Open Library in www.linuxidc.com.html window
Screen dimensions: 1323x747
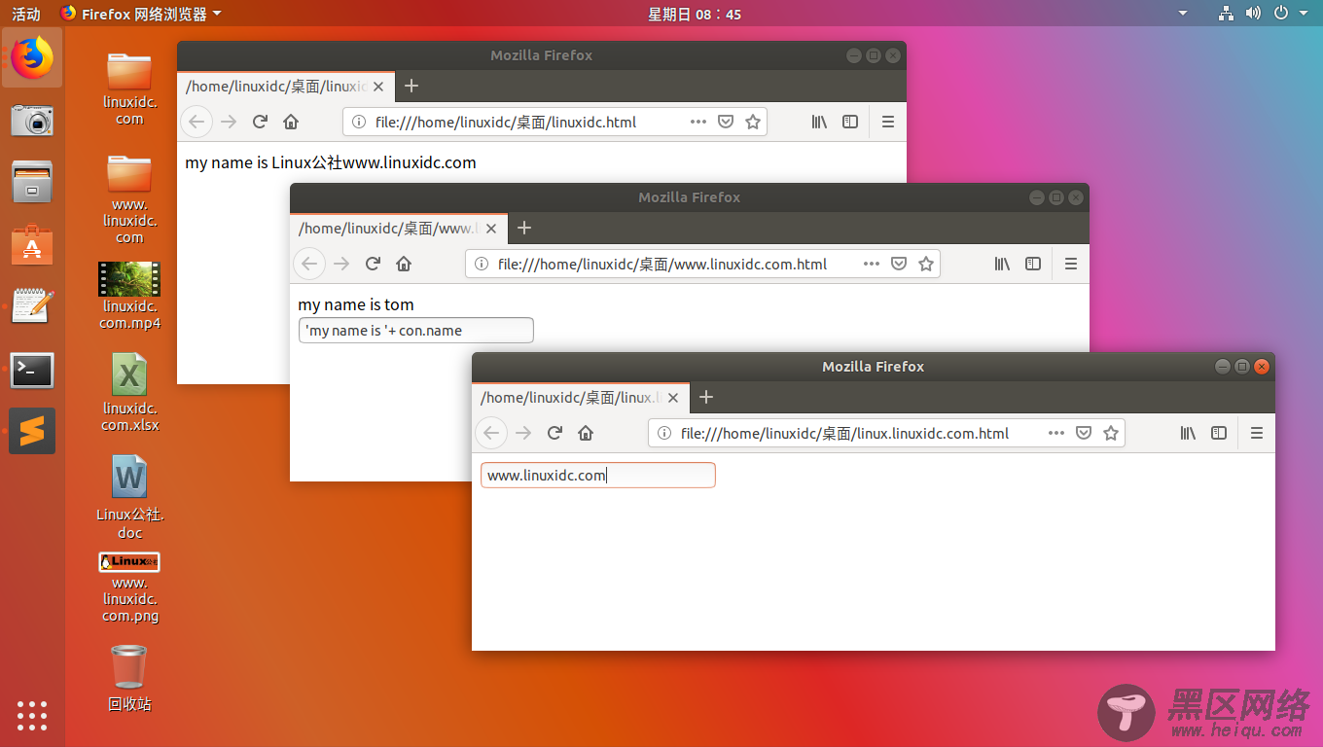(x=1002, y=264)
